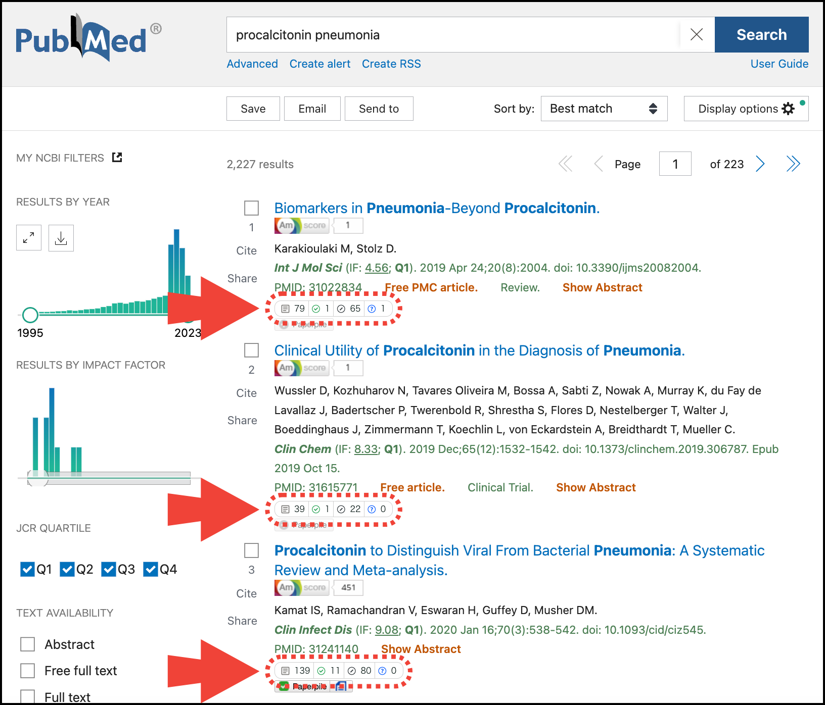
Task: Click the Display options gear icon
Action: click(x=788, y=109)
